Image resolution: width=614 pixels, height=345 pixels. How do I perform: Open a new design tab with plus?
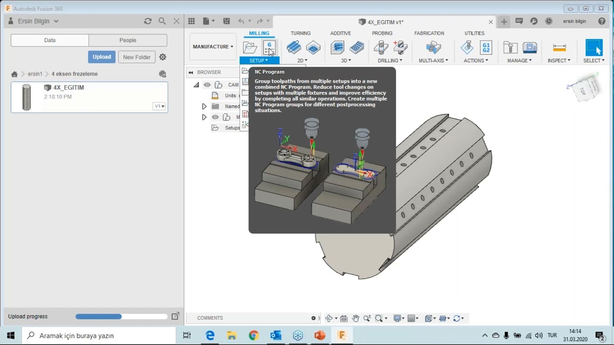tap(504, 22)
